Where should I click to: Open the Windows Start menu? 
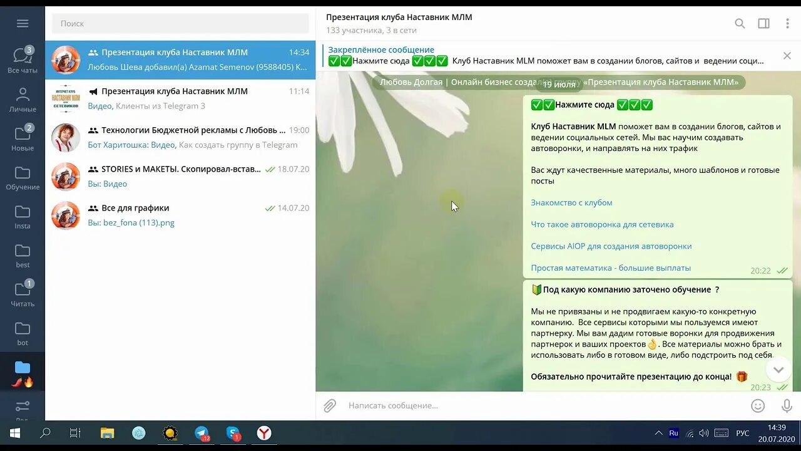(x=15, y=433)
